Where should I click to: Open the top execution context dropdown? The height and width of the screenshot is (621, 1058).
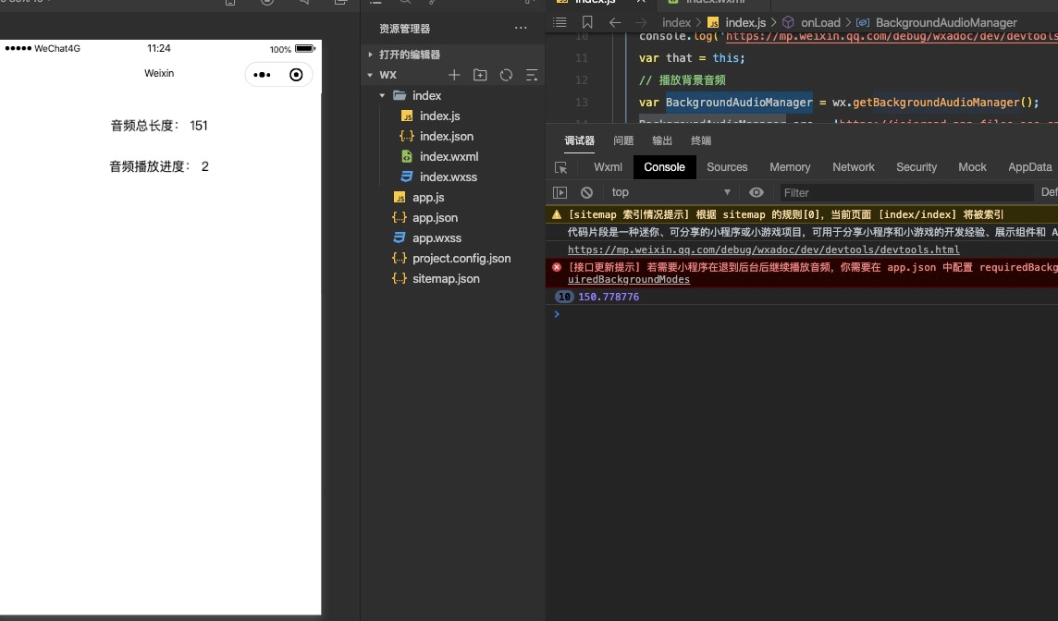tap(670, 192)
